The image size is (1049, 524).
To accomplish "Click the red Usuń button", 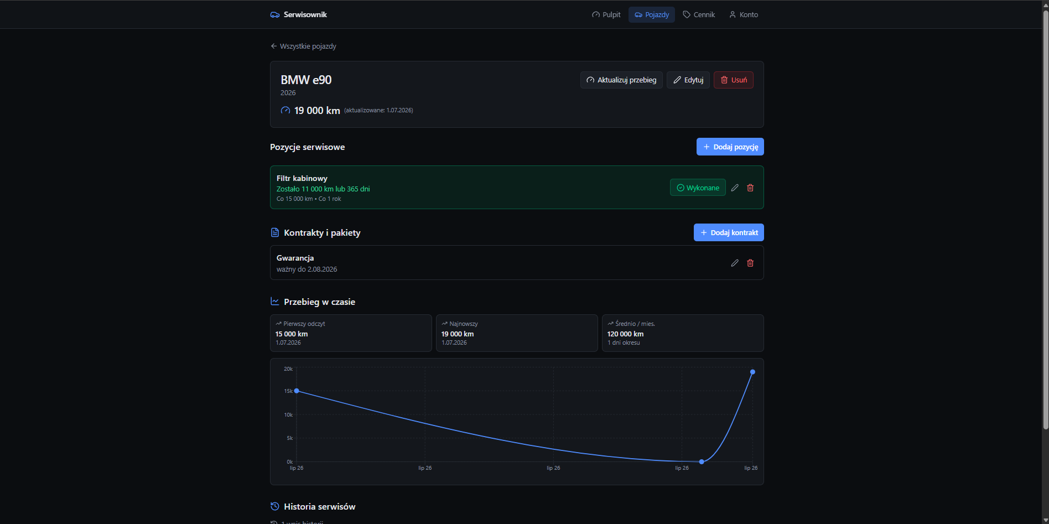I will [734, 80].
